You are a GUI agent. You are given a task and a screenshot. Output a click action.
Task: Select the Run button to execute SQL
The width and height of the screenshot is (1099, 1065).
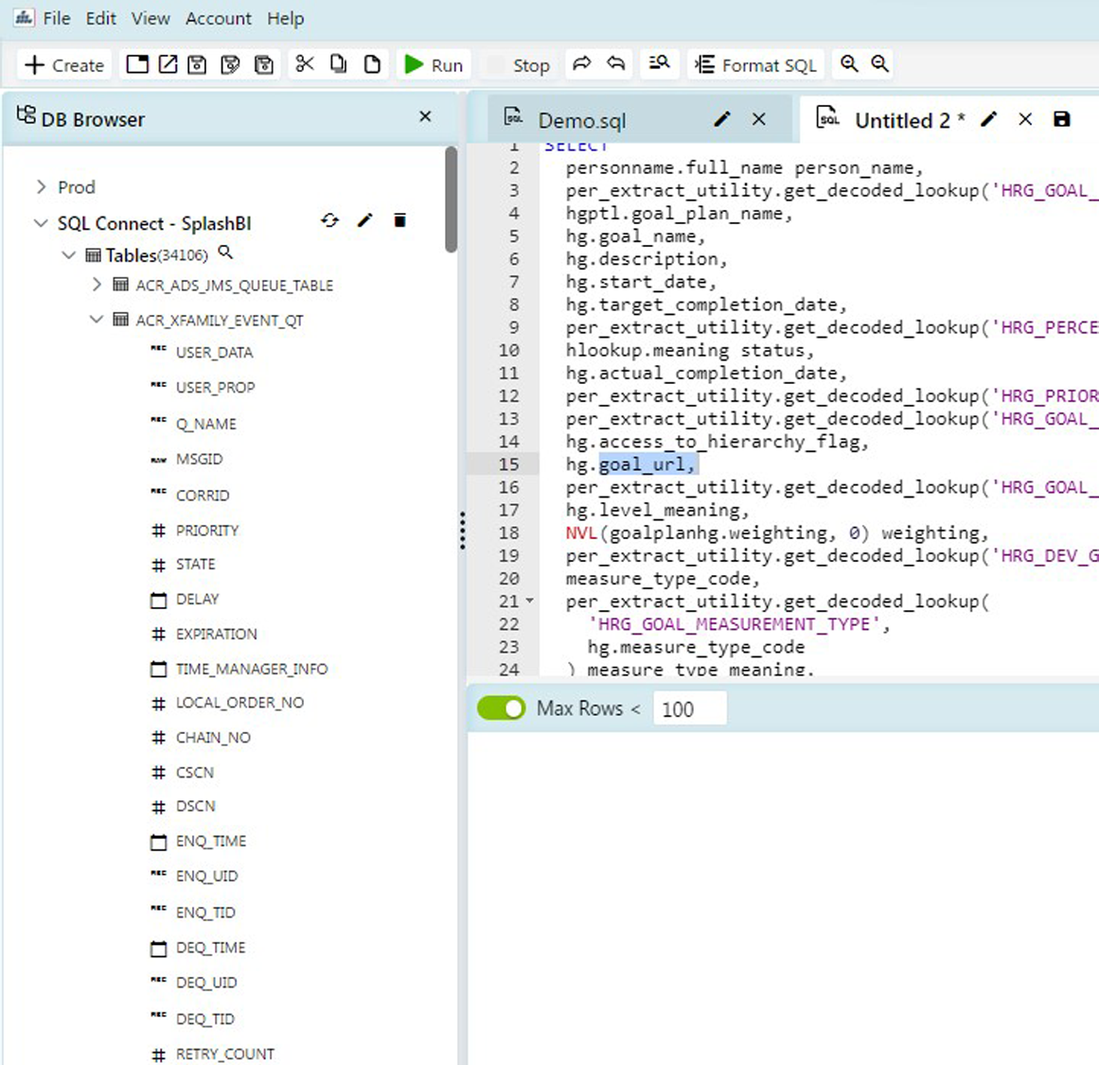point(434,64)
